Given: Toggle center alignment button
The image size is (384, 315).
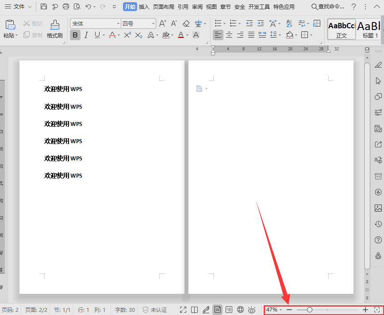Looking at the screenshot, I should pyautogui.click(x=229, y=35).
